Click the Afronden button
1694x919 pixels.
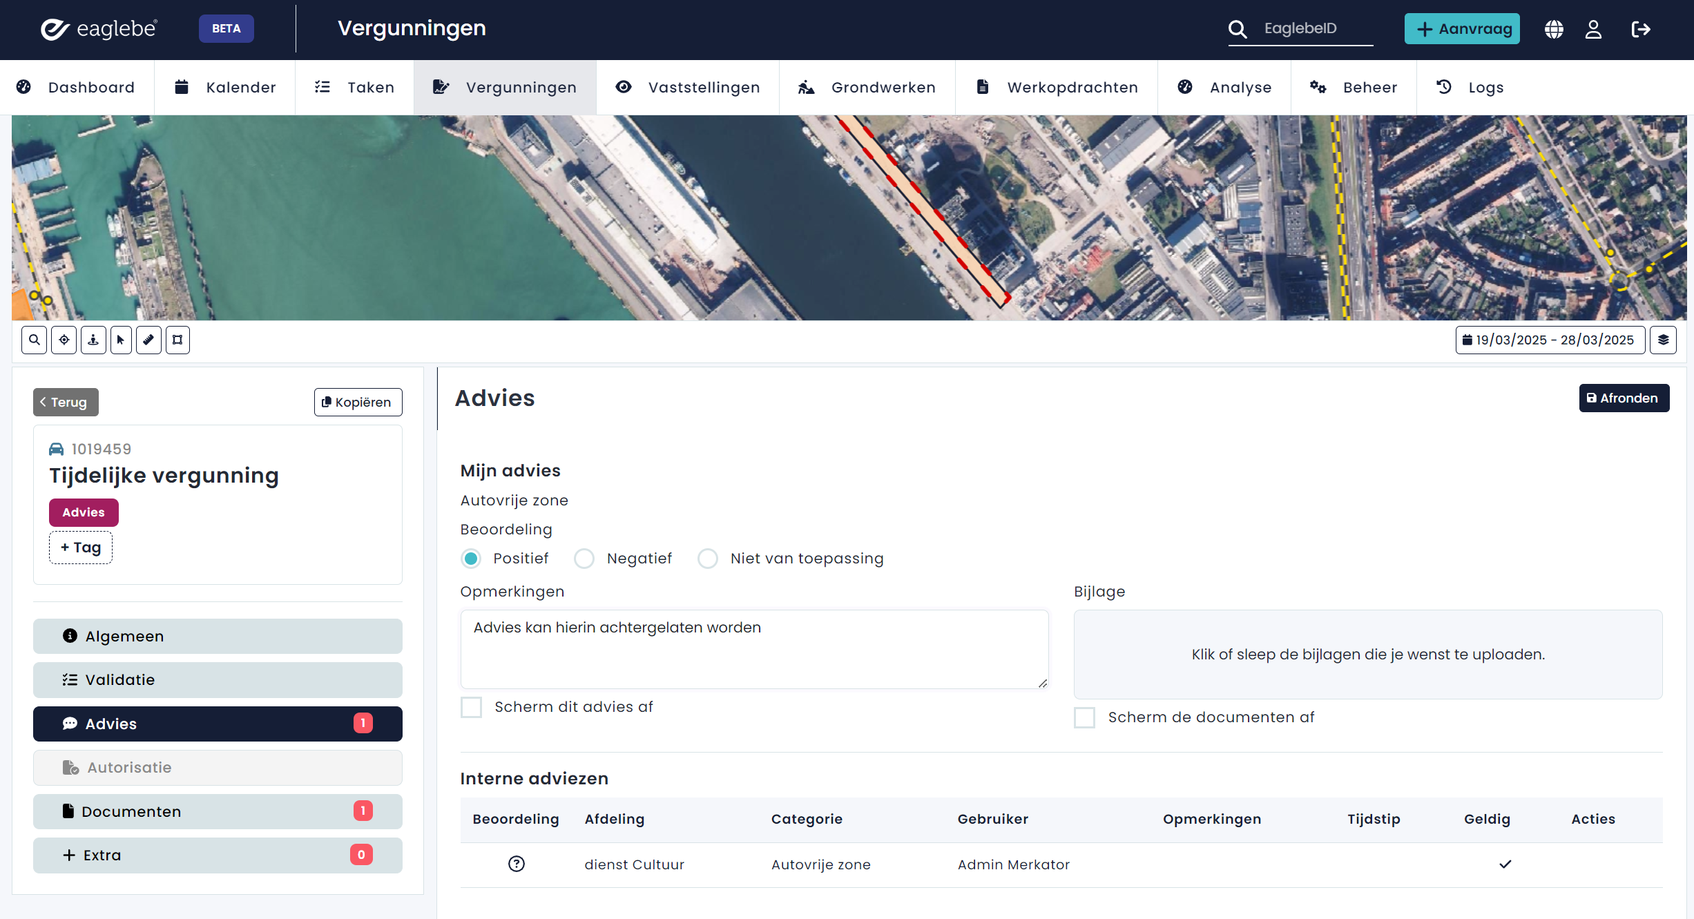[1624, 398]
